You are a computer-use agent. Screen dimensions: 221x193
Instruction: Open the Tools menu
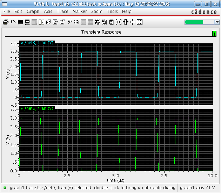[112, 12]
